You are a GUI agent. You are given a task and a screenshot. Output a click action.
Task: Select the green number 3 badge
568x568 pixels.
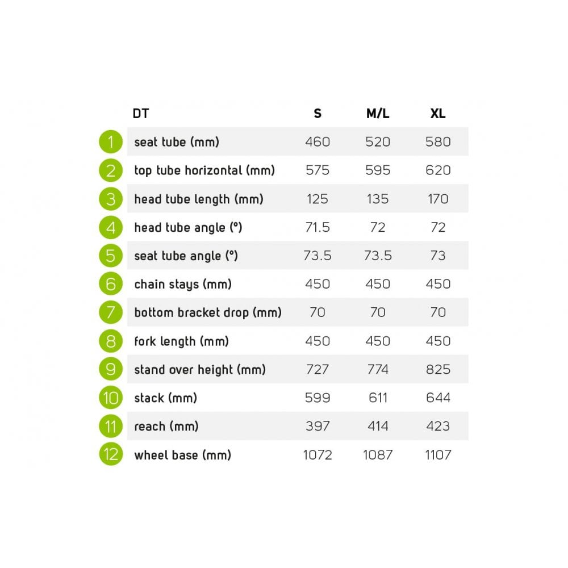click(111, 199)
